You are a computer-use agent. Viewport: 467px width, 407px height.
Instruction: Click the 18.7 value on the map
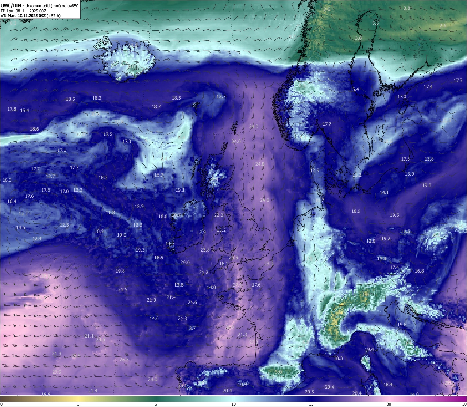[x=156, y=107]
